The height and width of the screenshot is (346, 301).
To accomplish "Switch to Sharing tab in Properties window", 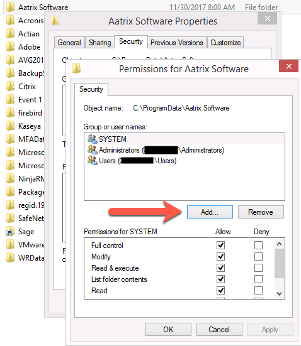I will [x=100, y=42].
